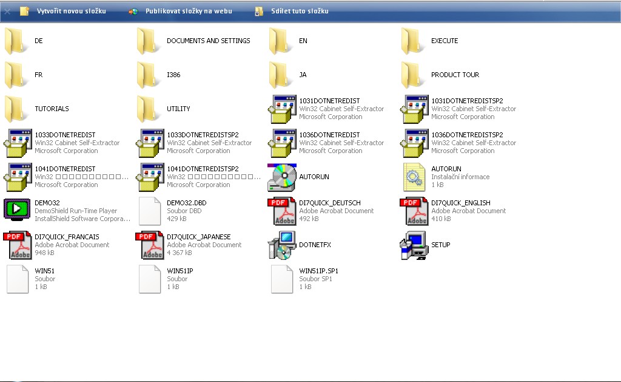Select the AUTORUN setup information file icon
This screenshot has width=621, height=382.
pos(414,177)
